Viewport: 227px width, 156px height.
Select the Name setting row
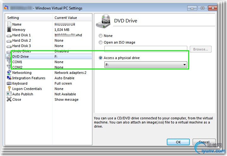49,24
